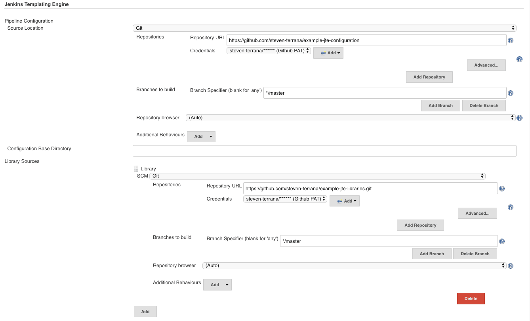Click Add credentials button in library section
This screenshot has width=530, height=321.
(x=345, y=201)
